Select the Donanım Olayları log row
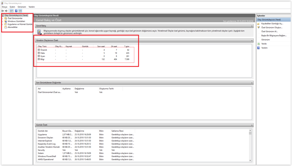Image resolution: width=292 pixels, height=166 pixels. [x=86, y=138]
